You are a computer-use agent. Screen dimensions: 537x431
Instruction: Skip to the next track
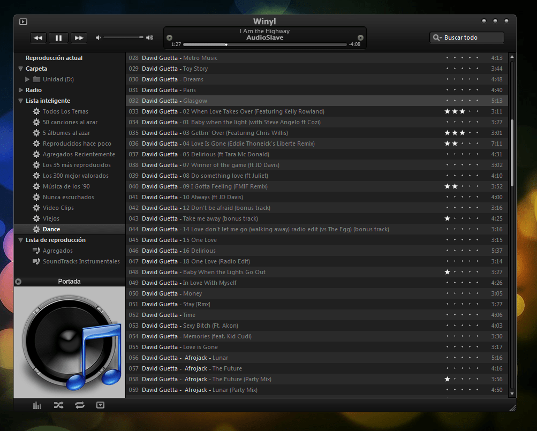(x=79, y=37)
